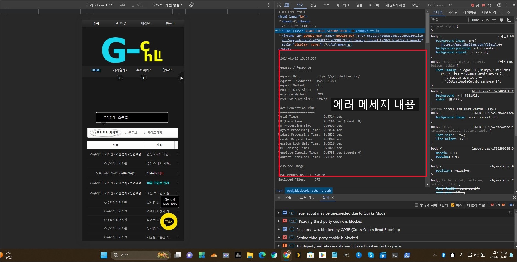
Task: Activate the inspect element picker tool
Action: coord(279,5)
